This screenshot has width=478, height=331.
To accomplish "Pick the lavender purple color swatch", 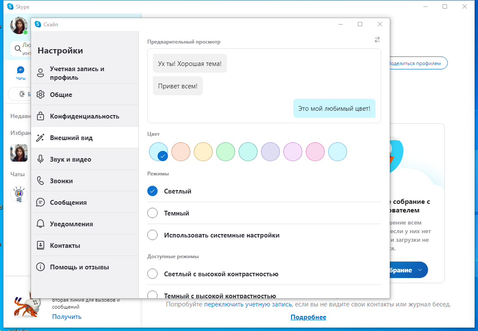I will pyautogui.click(x=270, y=152).
